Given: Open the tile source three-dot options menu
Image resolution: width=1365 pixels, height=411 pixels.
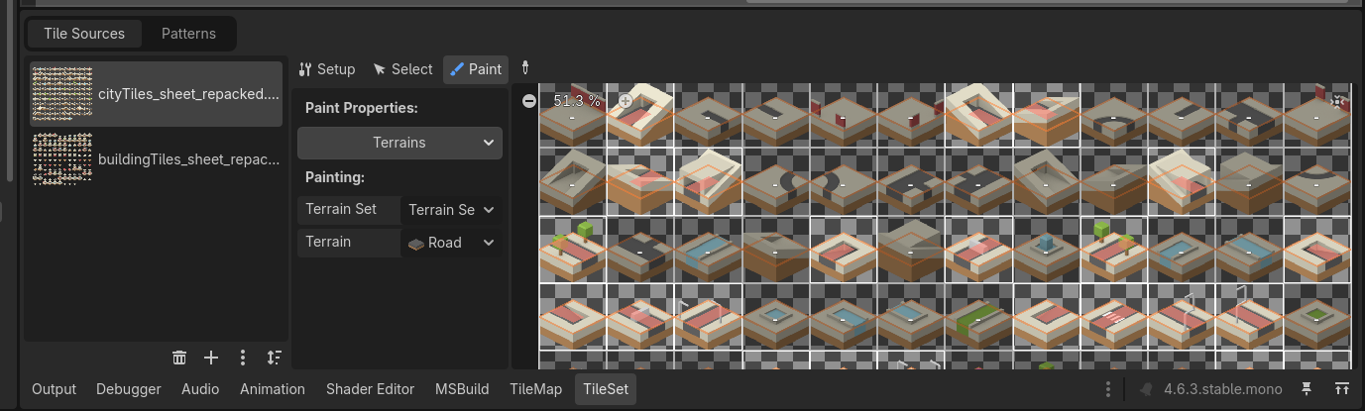Looking at the screenshot, I should point(243,358).
